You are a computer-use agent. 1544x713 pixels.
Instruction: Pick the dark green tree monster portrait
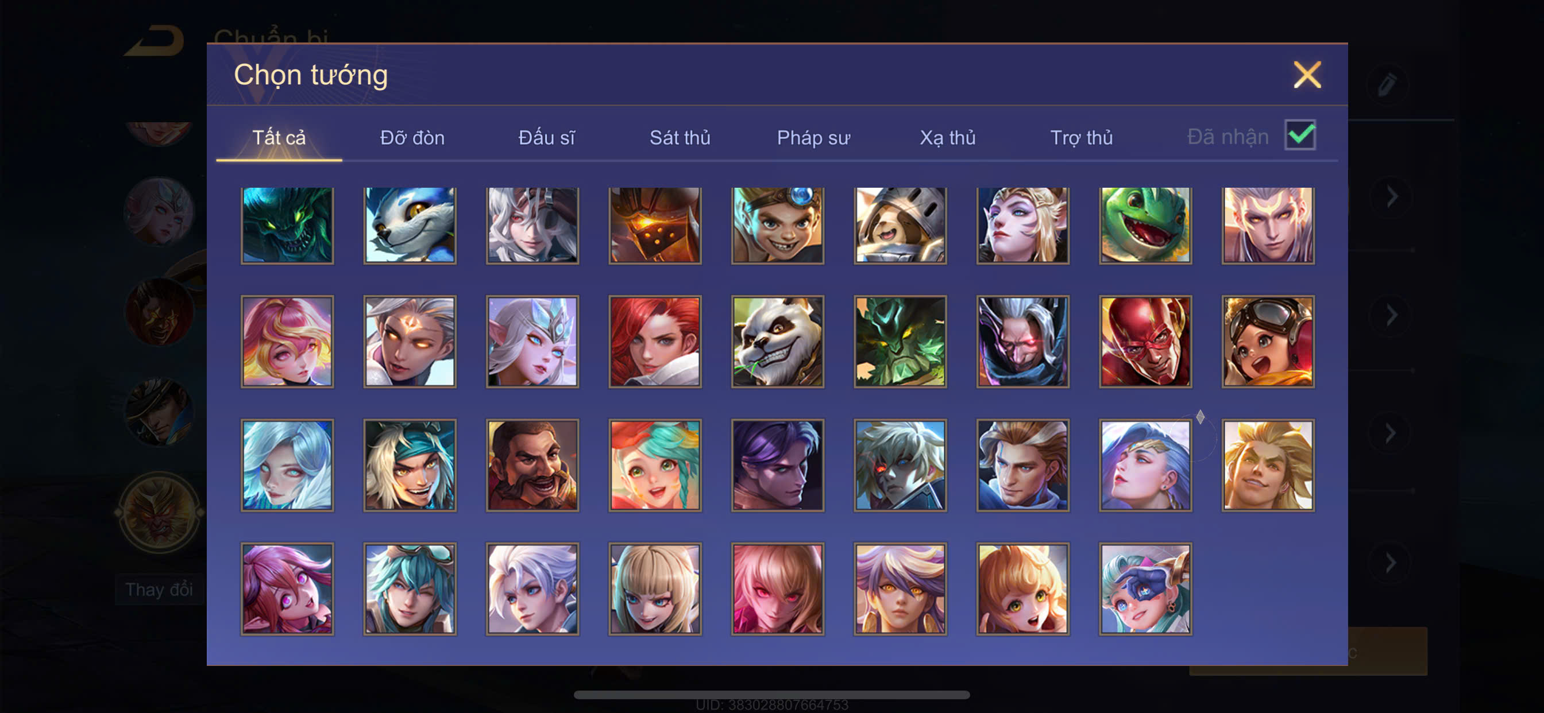[x=900, y=342]
